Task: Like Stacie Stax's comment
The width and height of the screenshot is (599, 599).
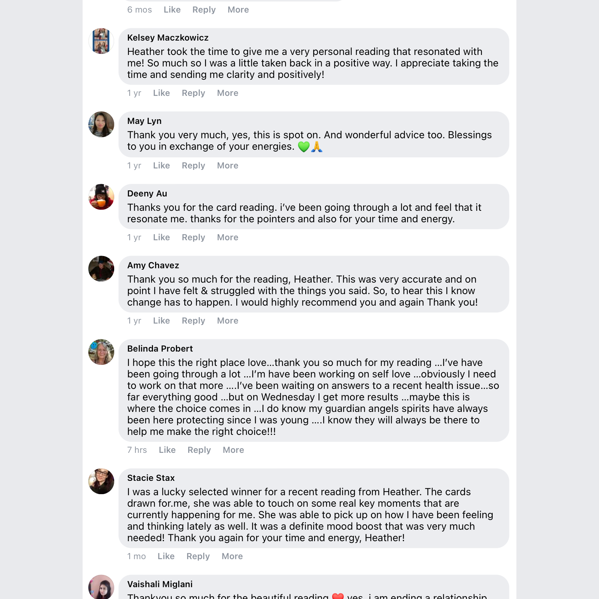Action: point(166,556)
